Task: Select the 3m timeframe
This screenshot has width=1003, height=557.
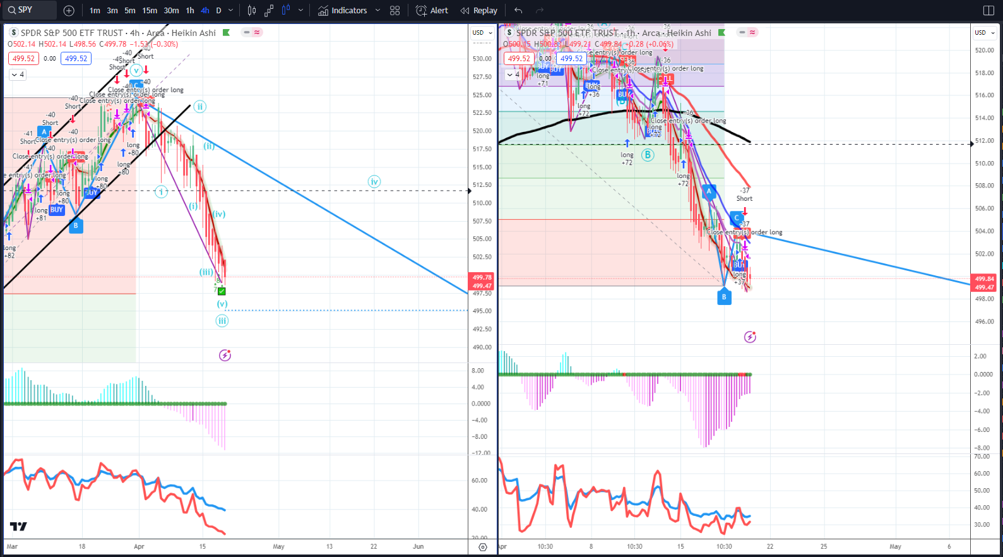Action: (x=112, y=11)
